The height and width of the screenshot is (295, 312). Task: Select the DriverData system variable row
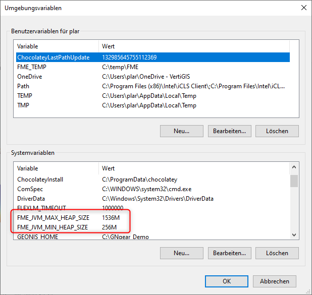[x=153, y=199]
